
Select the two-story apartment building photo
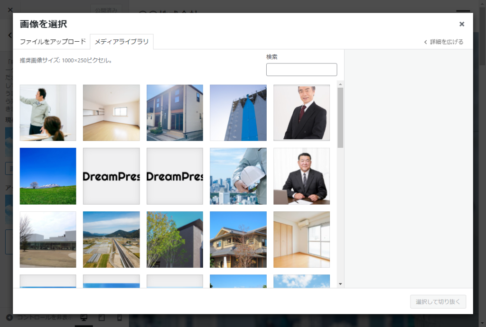[x=175, y=113]
